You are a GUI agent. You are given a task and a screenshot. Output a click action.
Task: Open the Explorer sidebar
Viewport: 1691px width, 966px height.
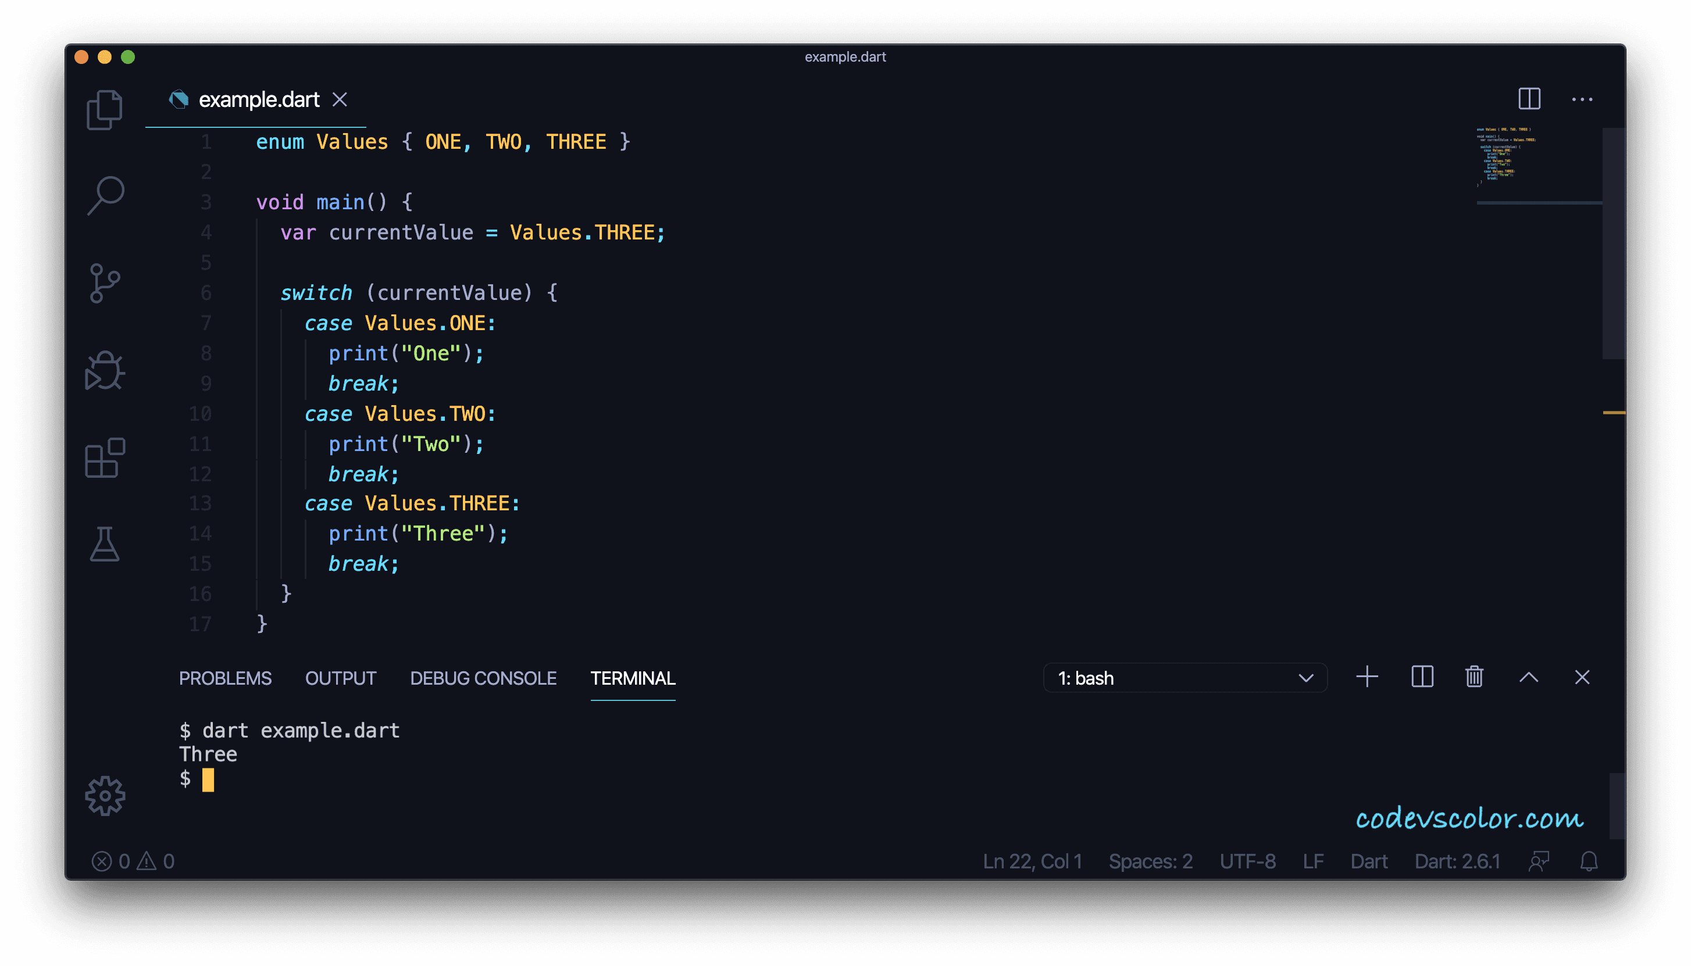(104, 108)
